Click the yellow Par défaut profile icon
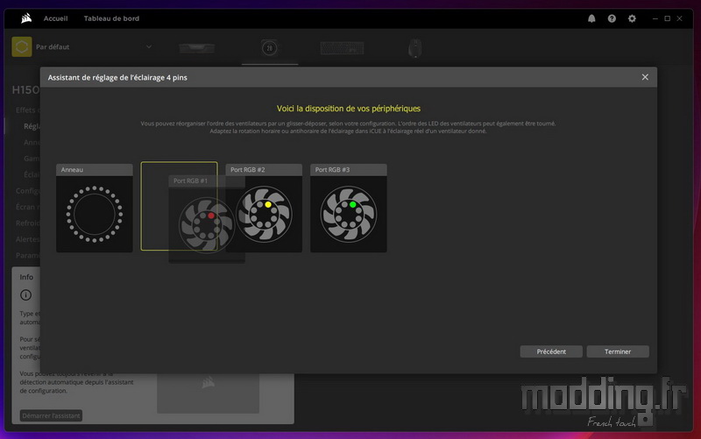Screen dimensions: 701x439 coord(21,46)
